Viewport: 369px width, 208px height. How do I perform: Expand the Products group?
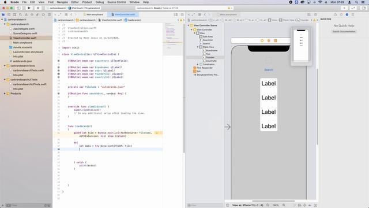pos(5,94)
